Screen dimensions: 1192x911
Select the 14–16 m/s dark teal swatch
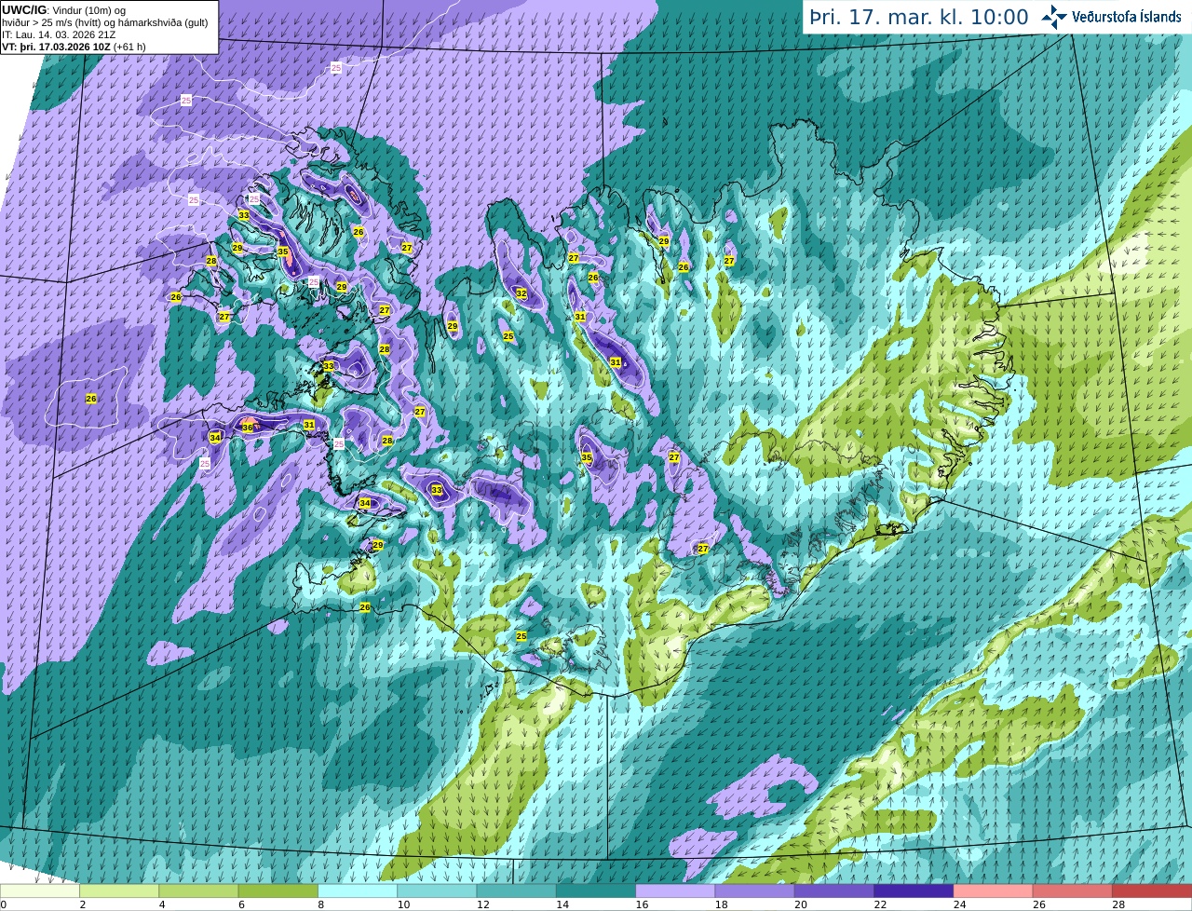596,891
